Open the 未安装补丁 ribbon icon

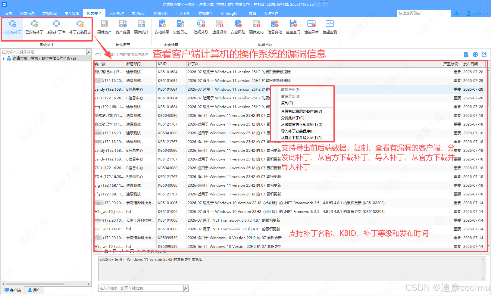[12, 27]
